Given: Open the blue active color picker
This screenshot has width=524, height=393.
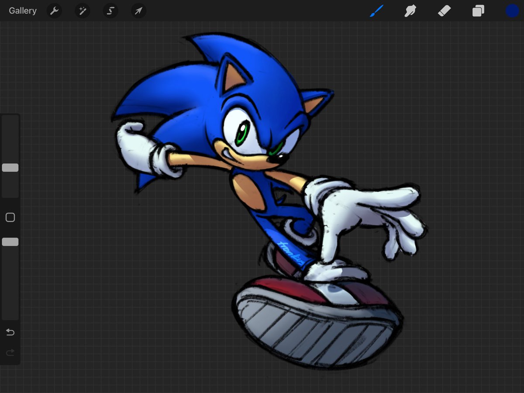Looking at the screenshot, I should click(x=512, y=11).
